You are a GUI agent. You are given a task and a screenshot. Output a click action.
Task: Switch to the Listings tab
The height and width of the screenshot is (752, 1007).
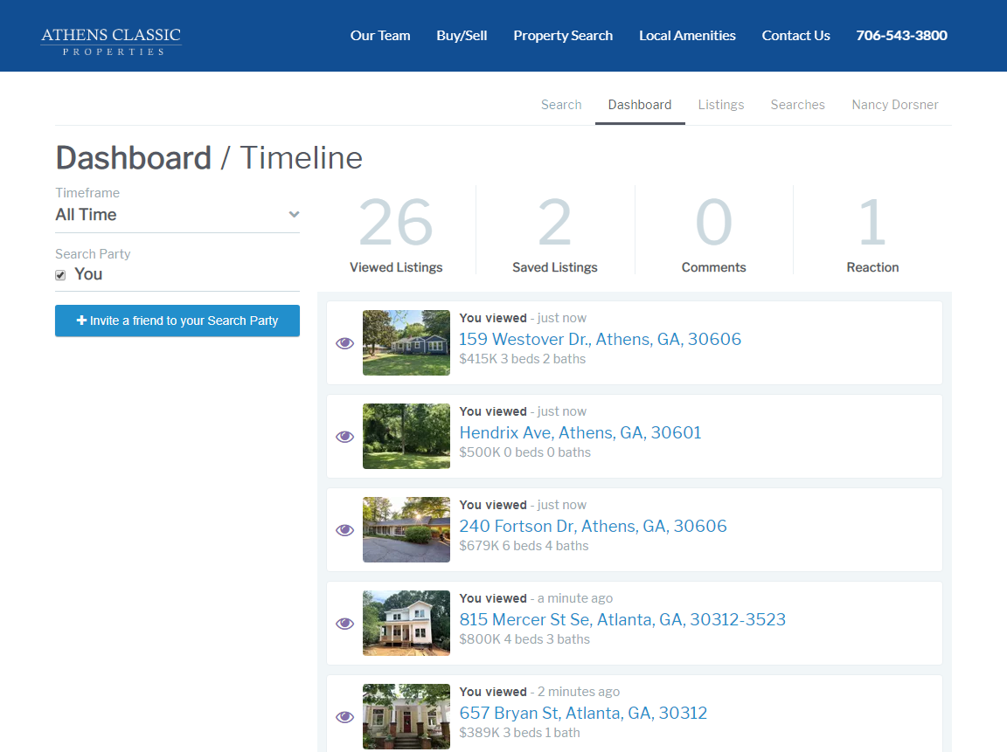720,105
